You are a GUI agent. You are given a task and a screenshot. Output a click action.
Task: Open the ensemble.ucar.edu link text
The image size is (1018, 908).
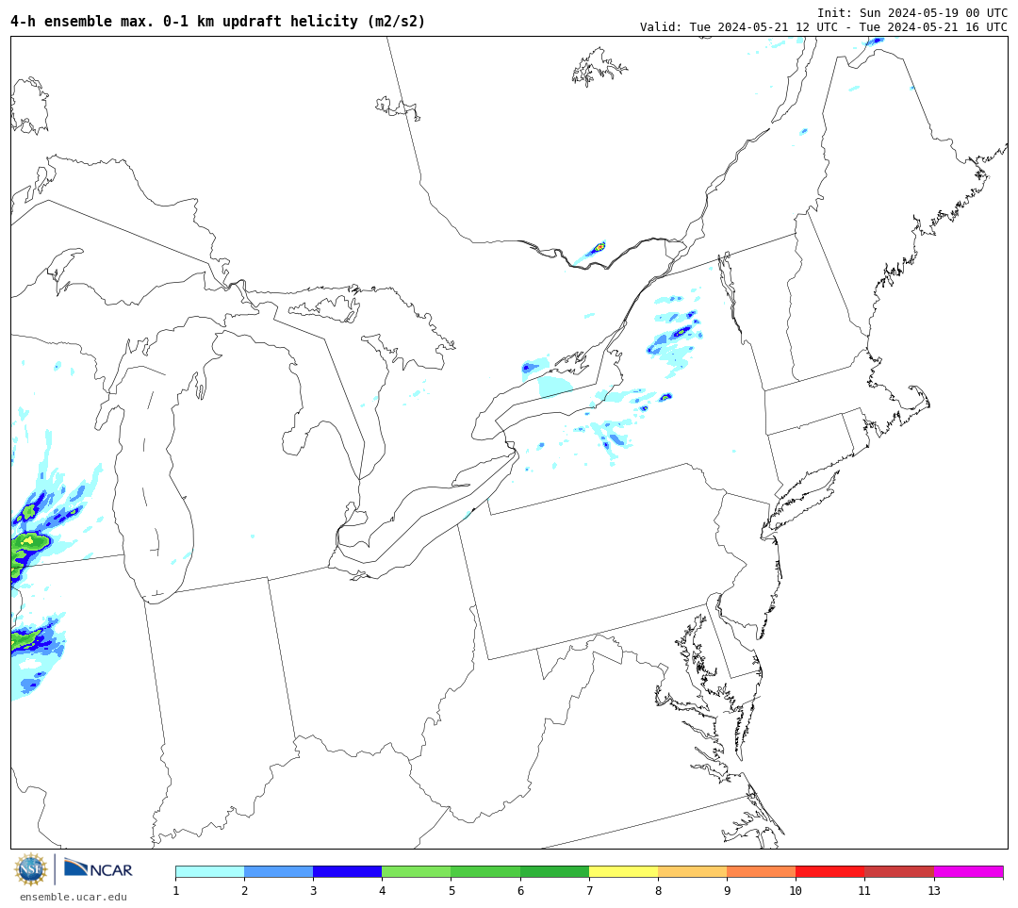[x=73, y=897]
